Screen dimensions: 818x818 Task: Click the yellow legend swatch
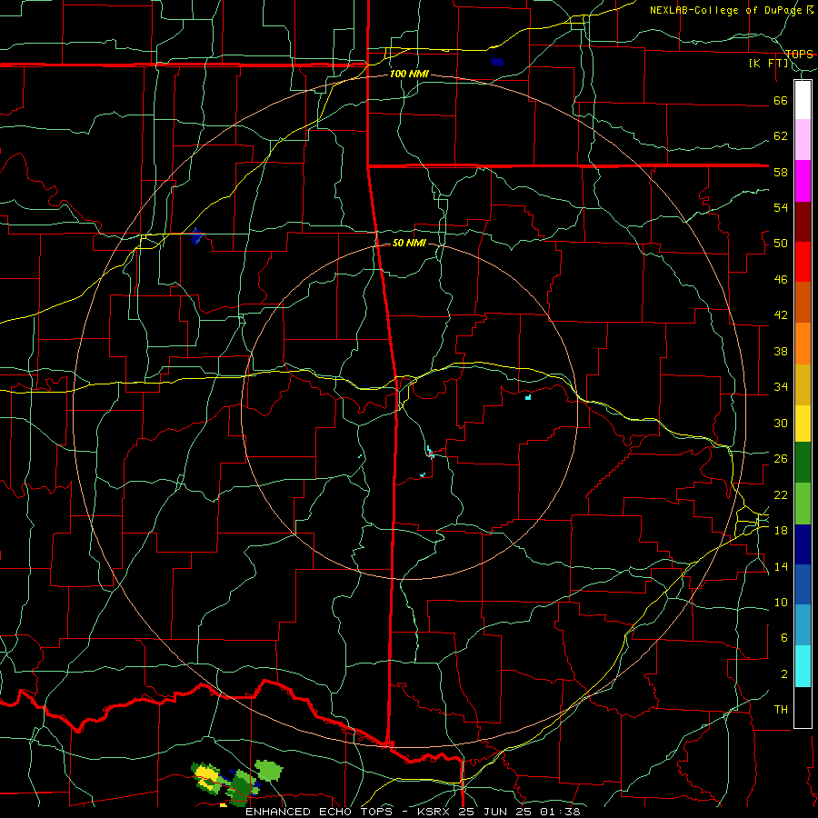pyautogui.click(x=803, y=424)
